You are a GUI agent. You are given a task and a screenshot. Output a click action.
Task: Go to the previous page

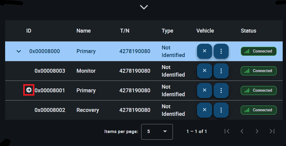tap(242, 131)
